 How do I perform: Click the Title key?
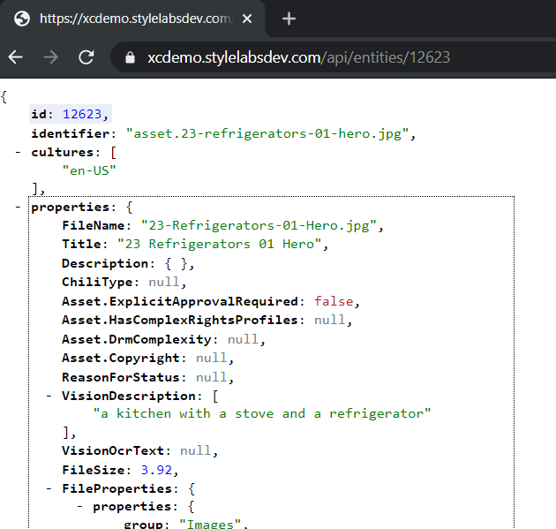pos(81,244)
